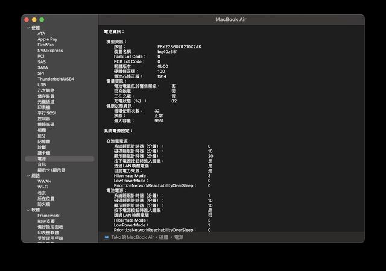Image resolution: width=386 pixels, height=271 pixels.
Task: Select Framework under 軟體
Action: click(x=48, y=216)
